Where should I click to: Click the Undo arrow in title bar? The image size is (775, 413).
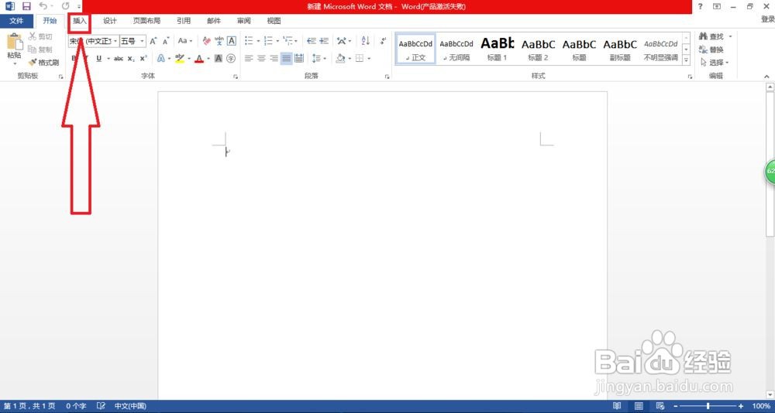pos(43,6)
